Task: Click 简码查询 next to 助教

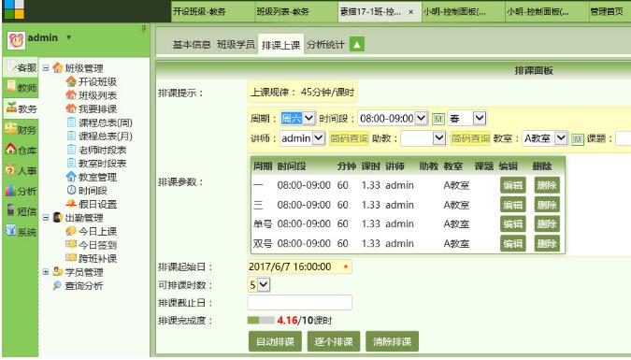Action: click(470, 138)
